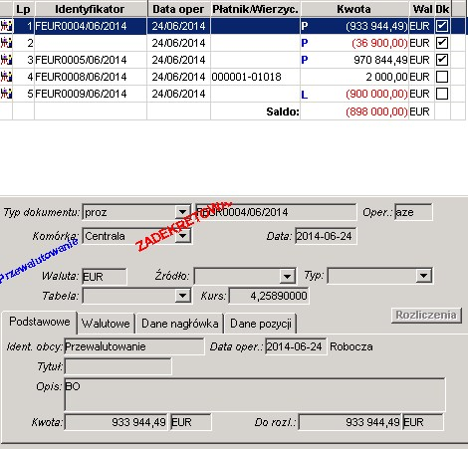Image resolution: width=468 pixels, height=449 pixels.
Task: Check the Dk box for FEUR0008/06/2014
Action: [x=442, y=77]
